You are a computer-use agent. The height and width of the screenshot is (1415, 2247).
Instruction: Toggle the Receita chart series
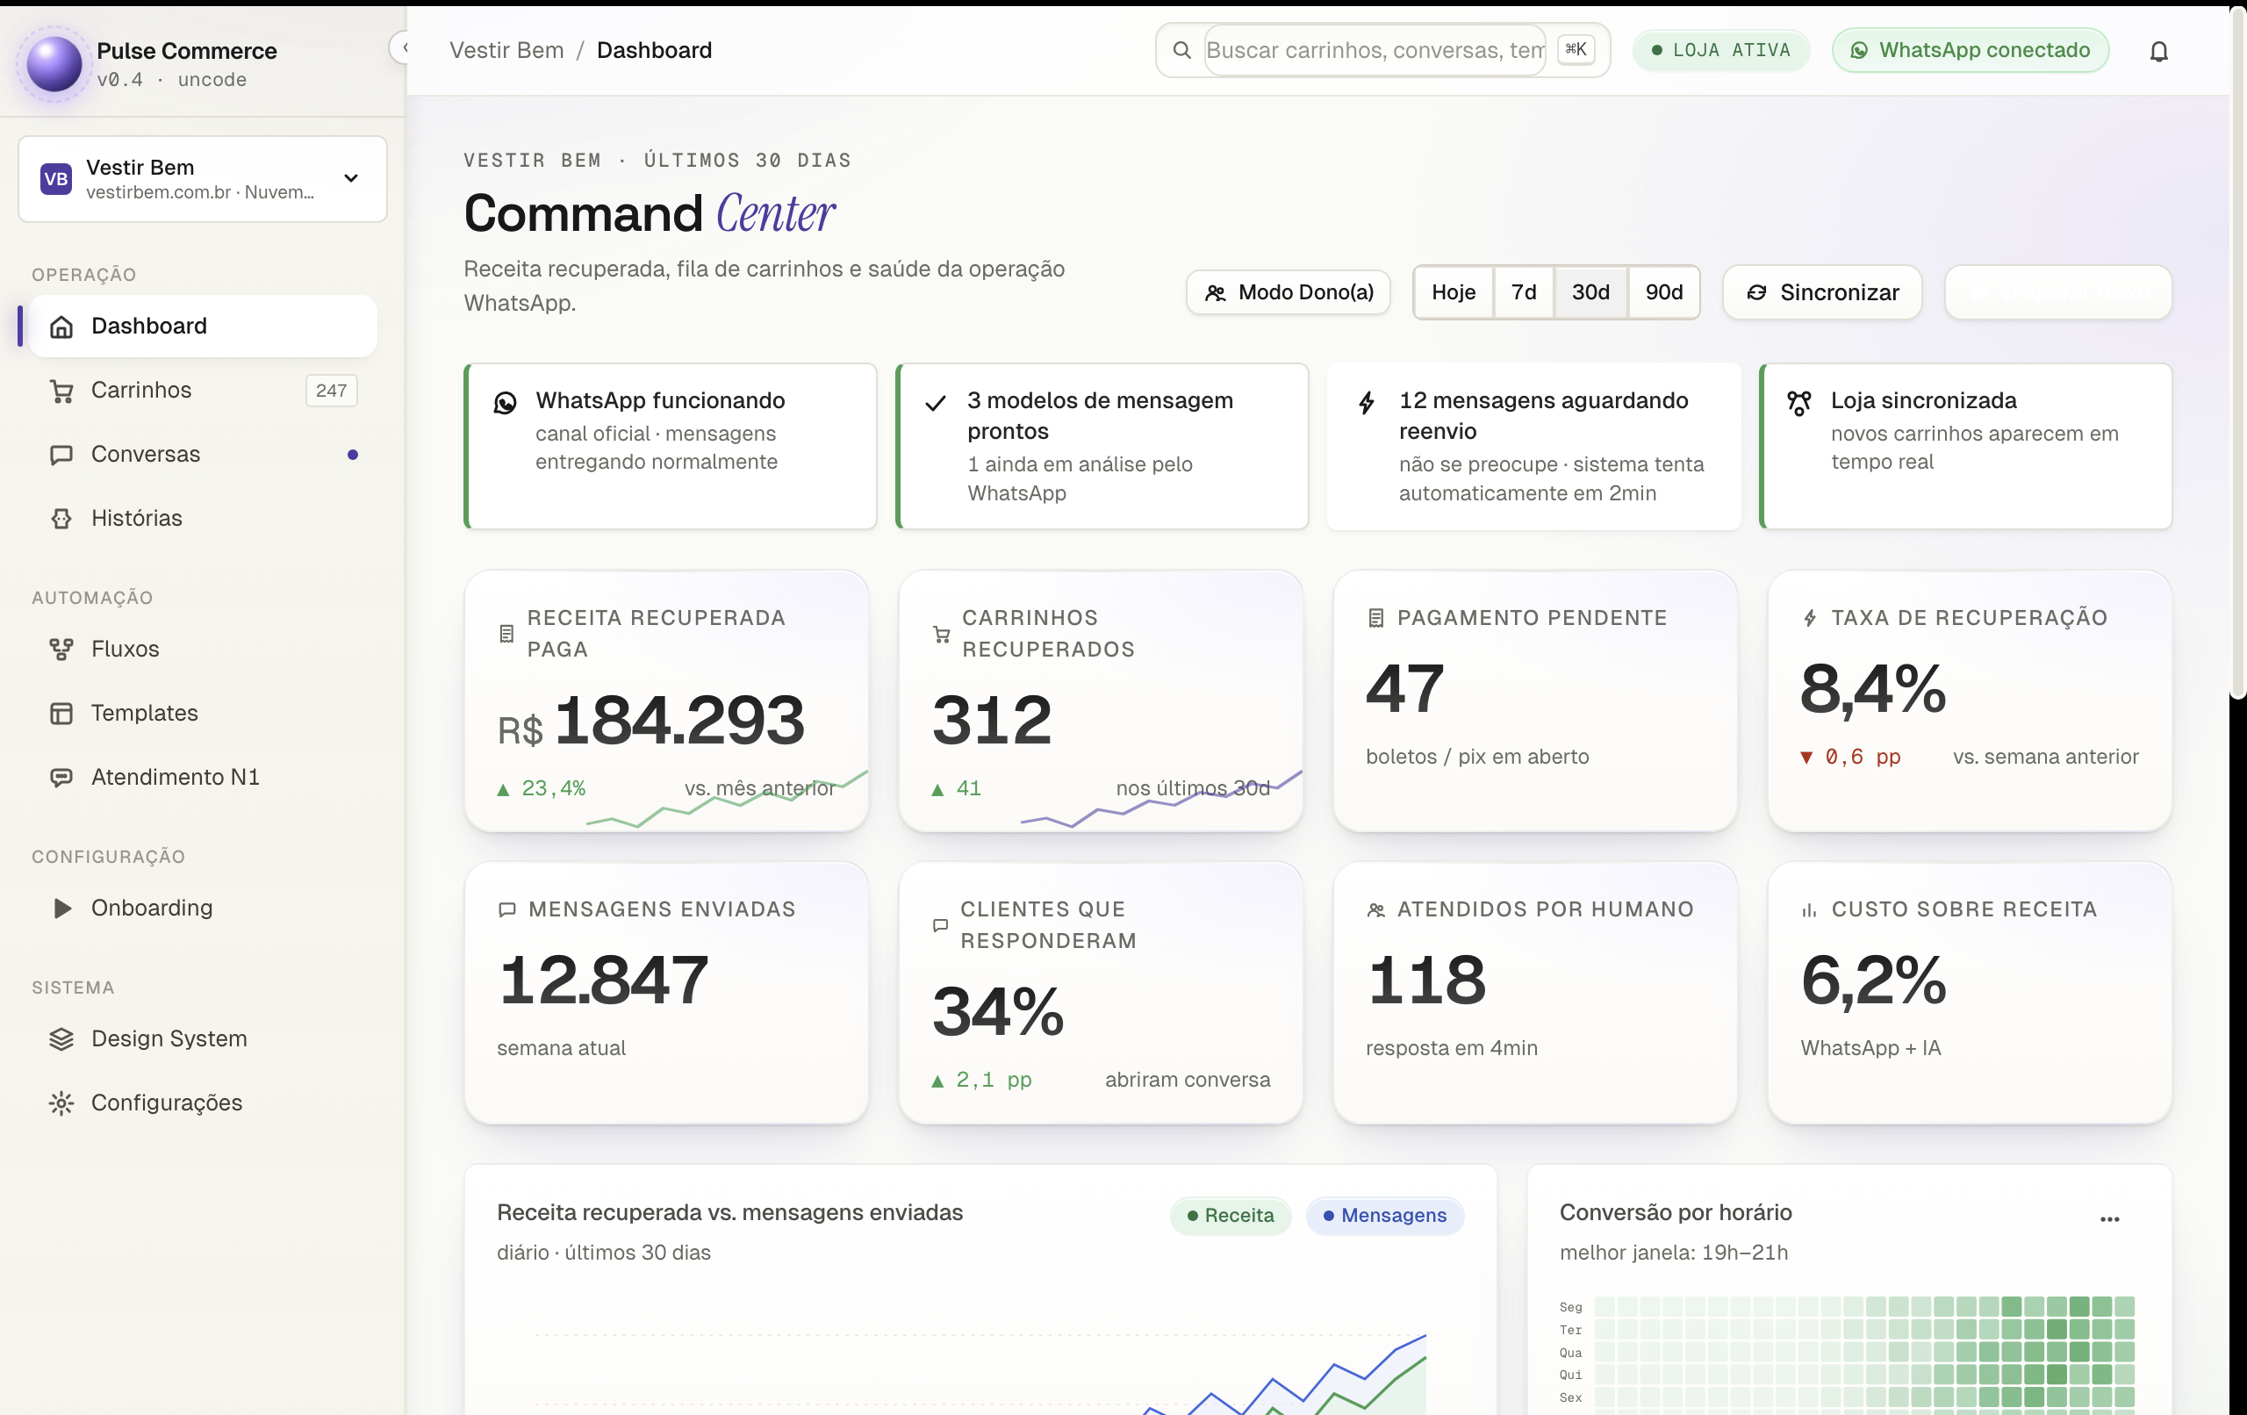click(1230, 1215)
